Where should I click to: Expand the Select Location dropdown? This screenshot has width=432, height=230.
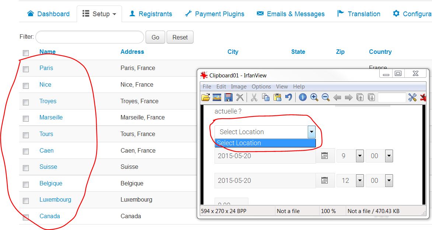(x=312, y=132)
